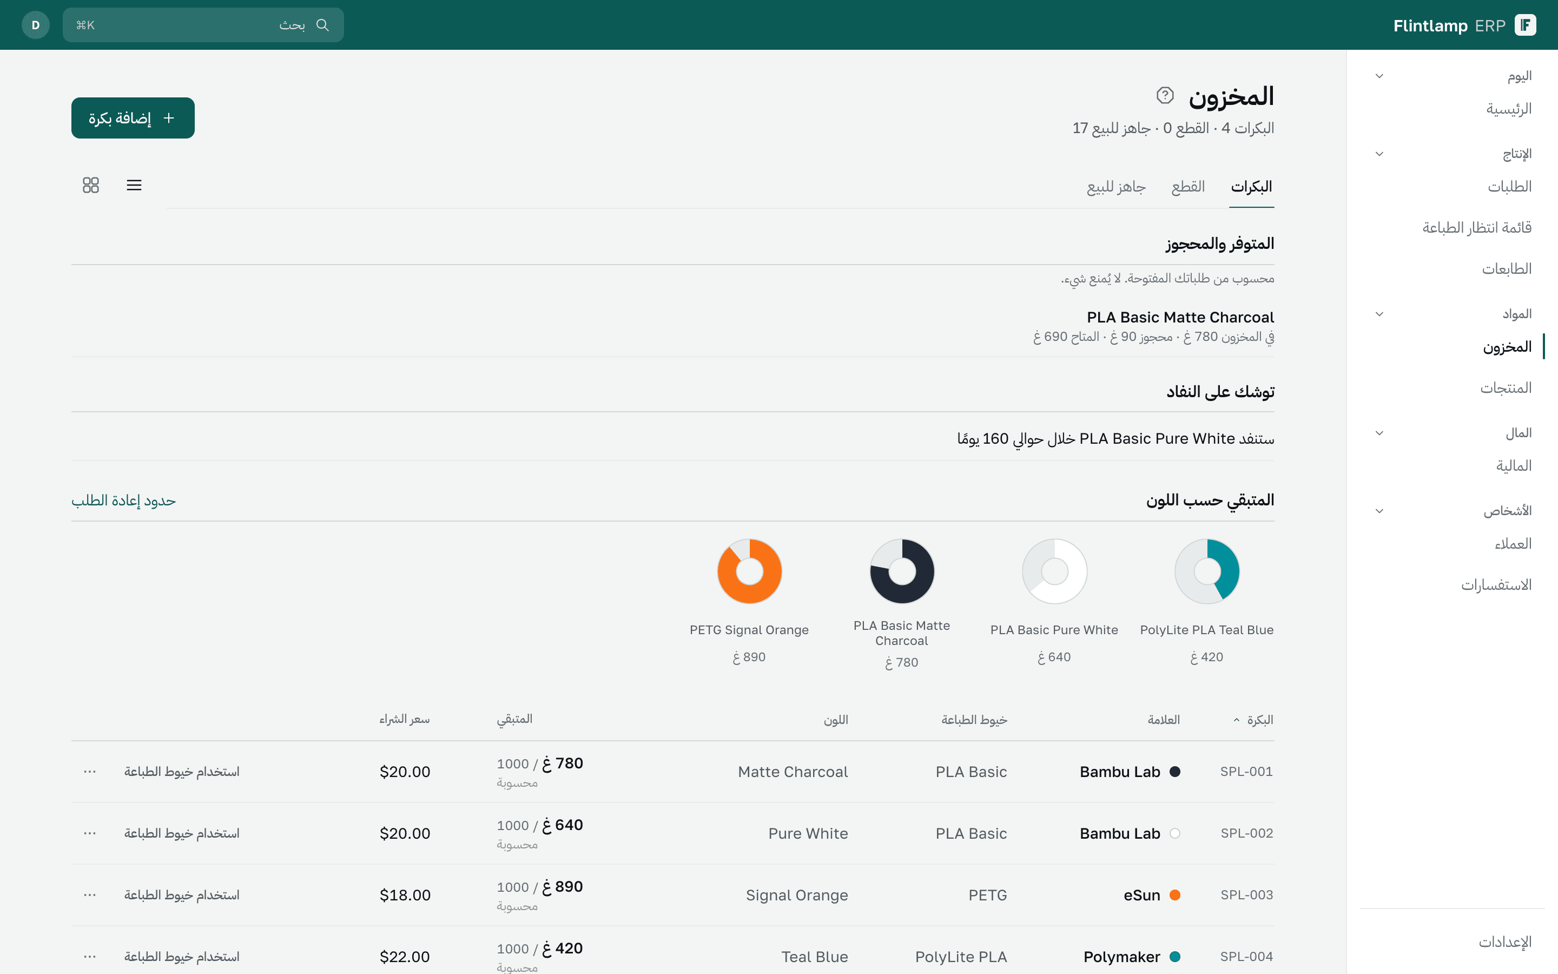1558x974 pixels.
Task: Click the PETG Signal Orange donut chart
Action: click(x=749, y=571)
